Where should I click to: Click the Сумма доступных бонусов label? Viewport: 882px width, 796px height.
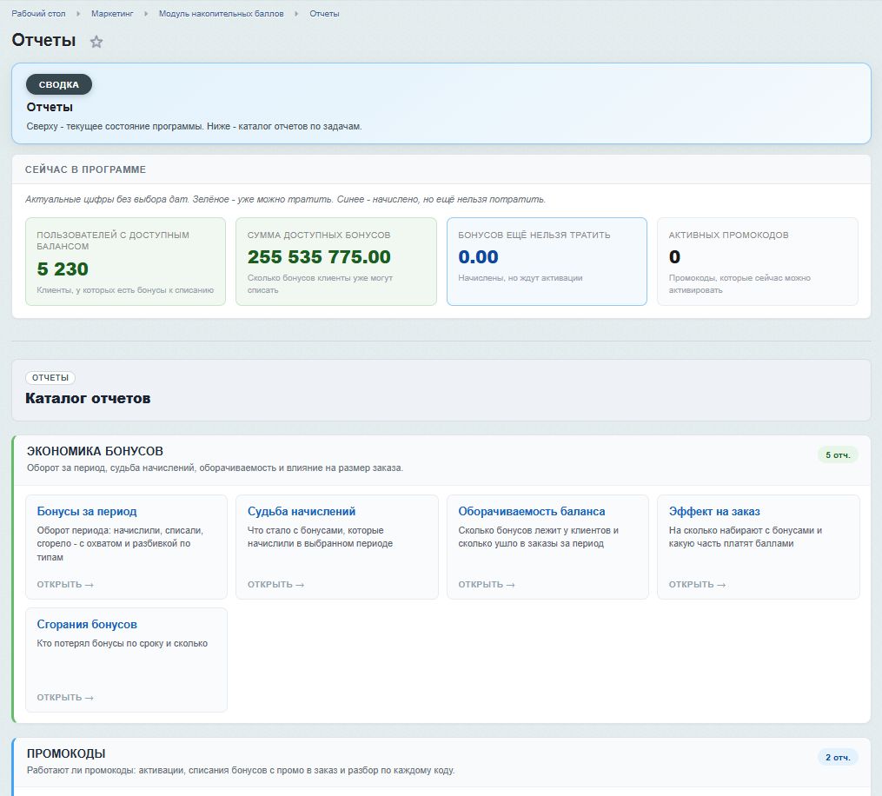(x=319, y=235)
